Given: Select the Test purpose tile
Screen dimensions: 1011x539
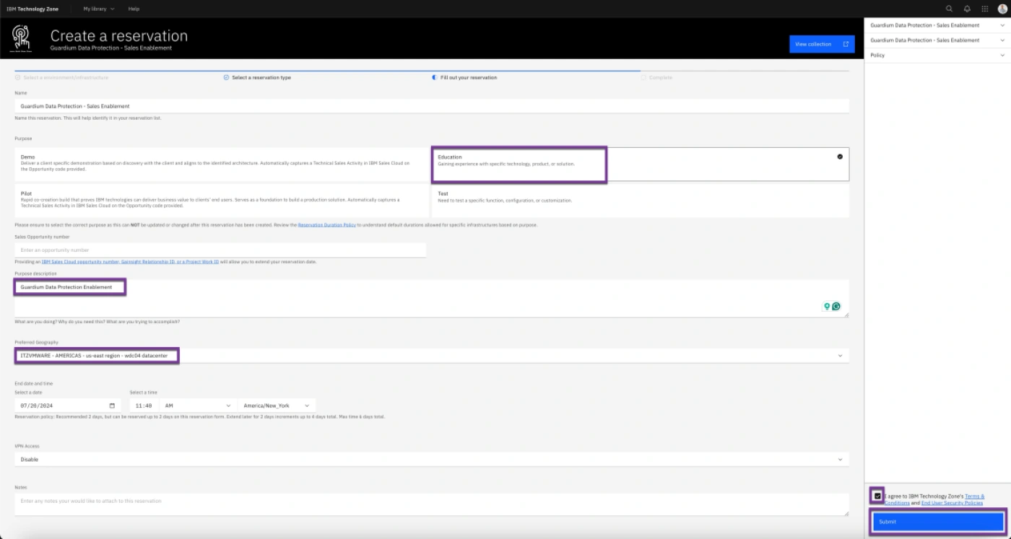Looking at the screenshot, I should pyautogui.click(x=640, y=201).
